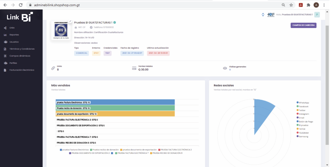This screenshot has height=167, width=330.
Task: Click the lock icon beside NIT
Action: coord(76,27)
